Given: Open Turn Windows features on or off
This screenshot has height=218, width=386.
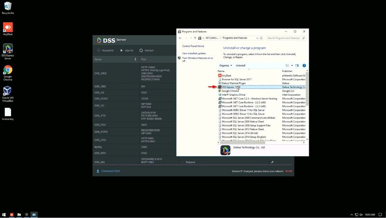Looking at the screenshot, I should [198, 59].
